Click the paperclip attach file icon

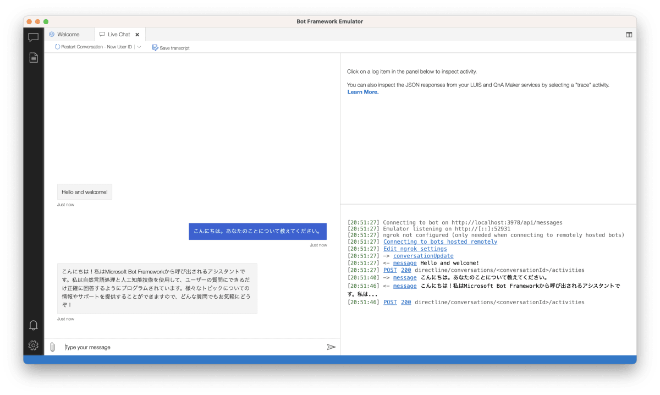tap(52, 347)
